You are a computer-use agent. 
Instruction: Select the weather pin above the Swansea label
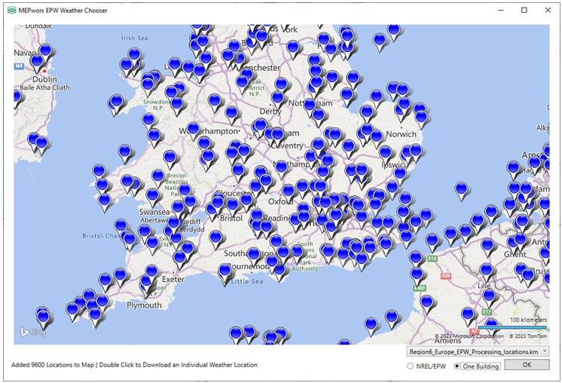pyautogui.click(x=153, y=196)
